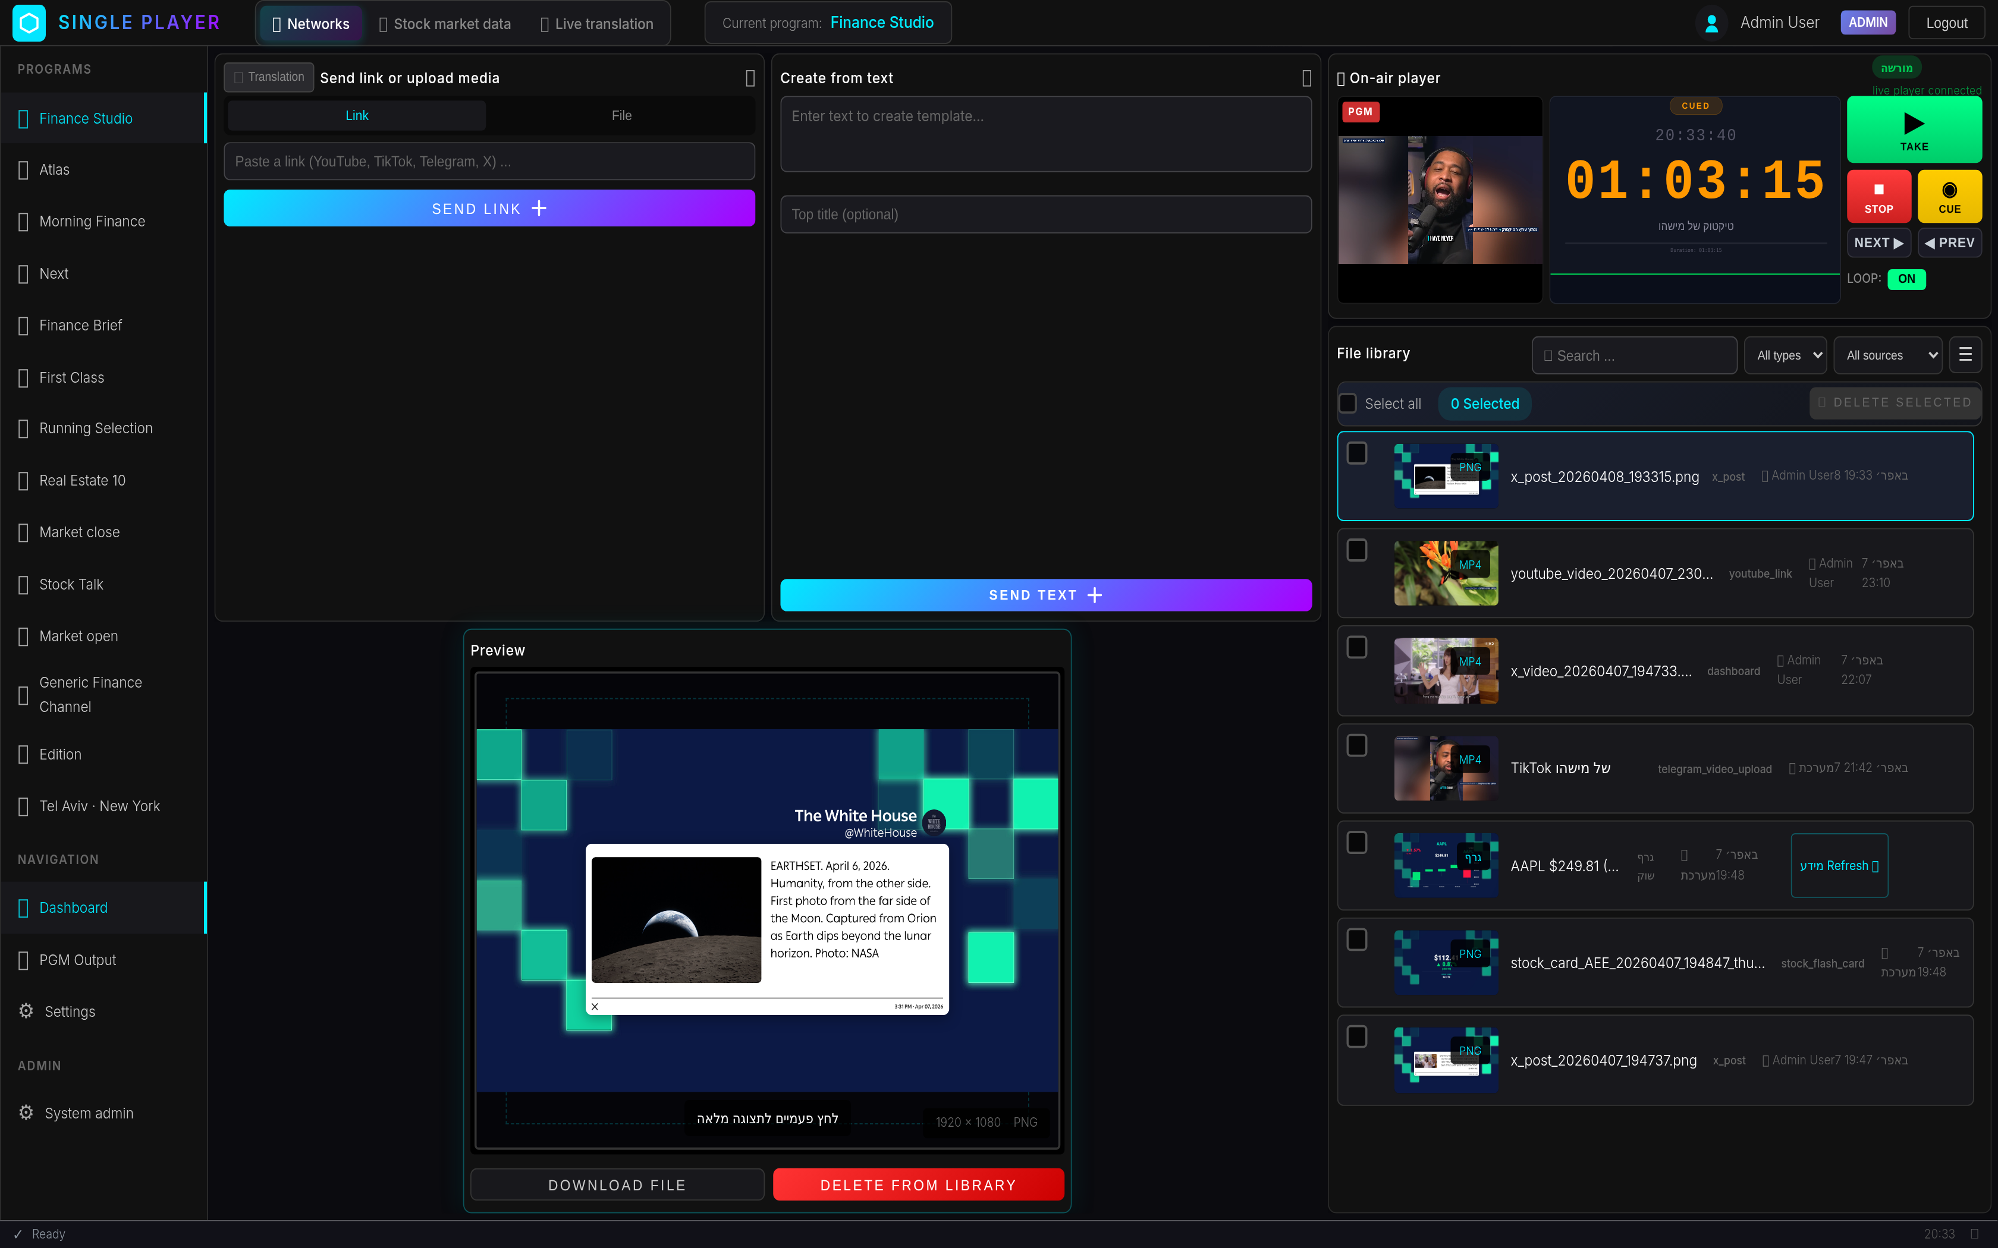1998x1248 pixels.
Task: Click the Single Player hexagon logo icon
Action: 29,23
